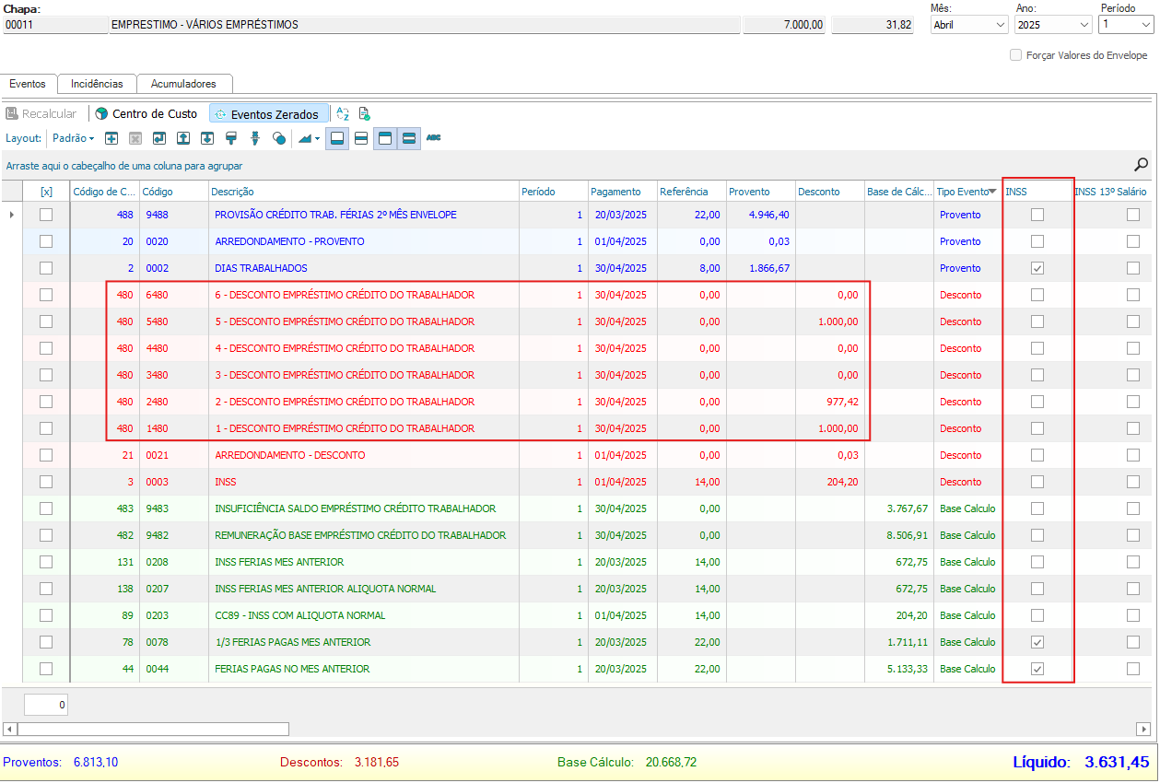Viewport: 1160px width, 783px height.
Task: Select row checkbox for INSS discount event
Action: coord(46,482)
